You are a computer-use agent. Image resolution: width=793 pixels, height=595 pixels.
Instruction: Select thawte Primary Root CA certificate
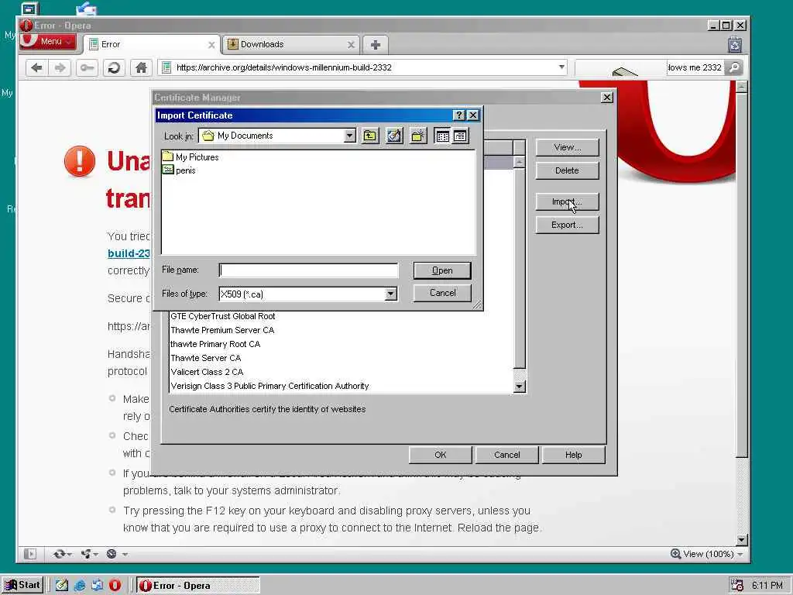pyautogui.click(x=215, y=344)
